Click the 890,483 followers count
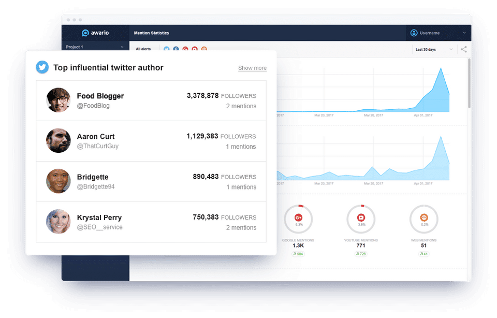 point(206,177)
